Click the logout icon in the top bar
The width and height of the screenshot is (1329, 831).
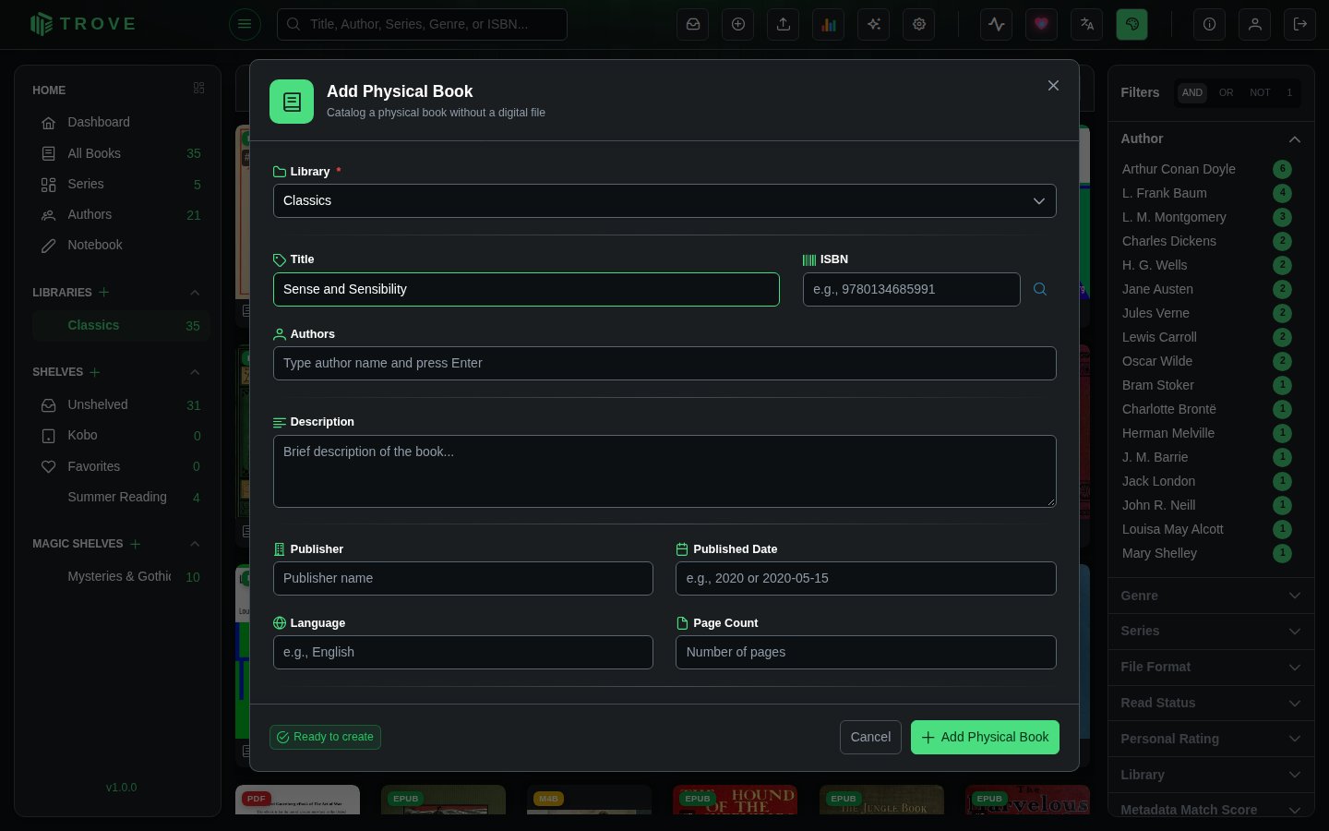coord(1300,25)
